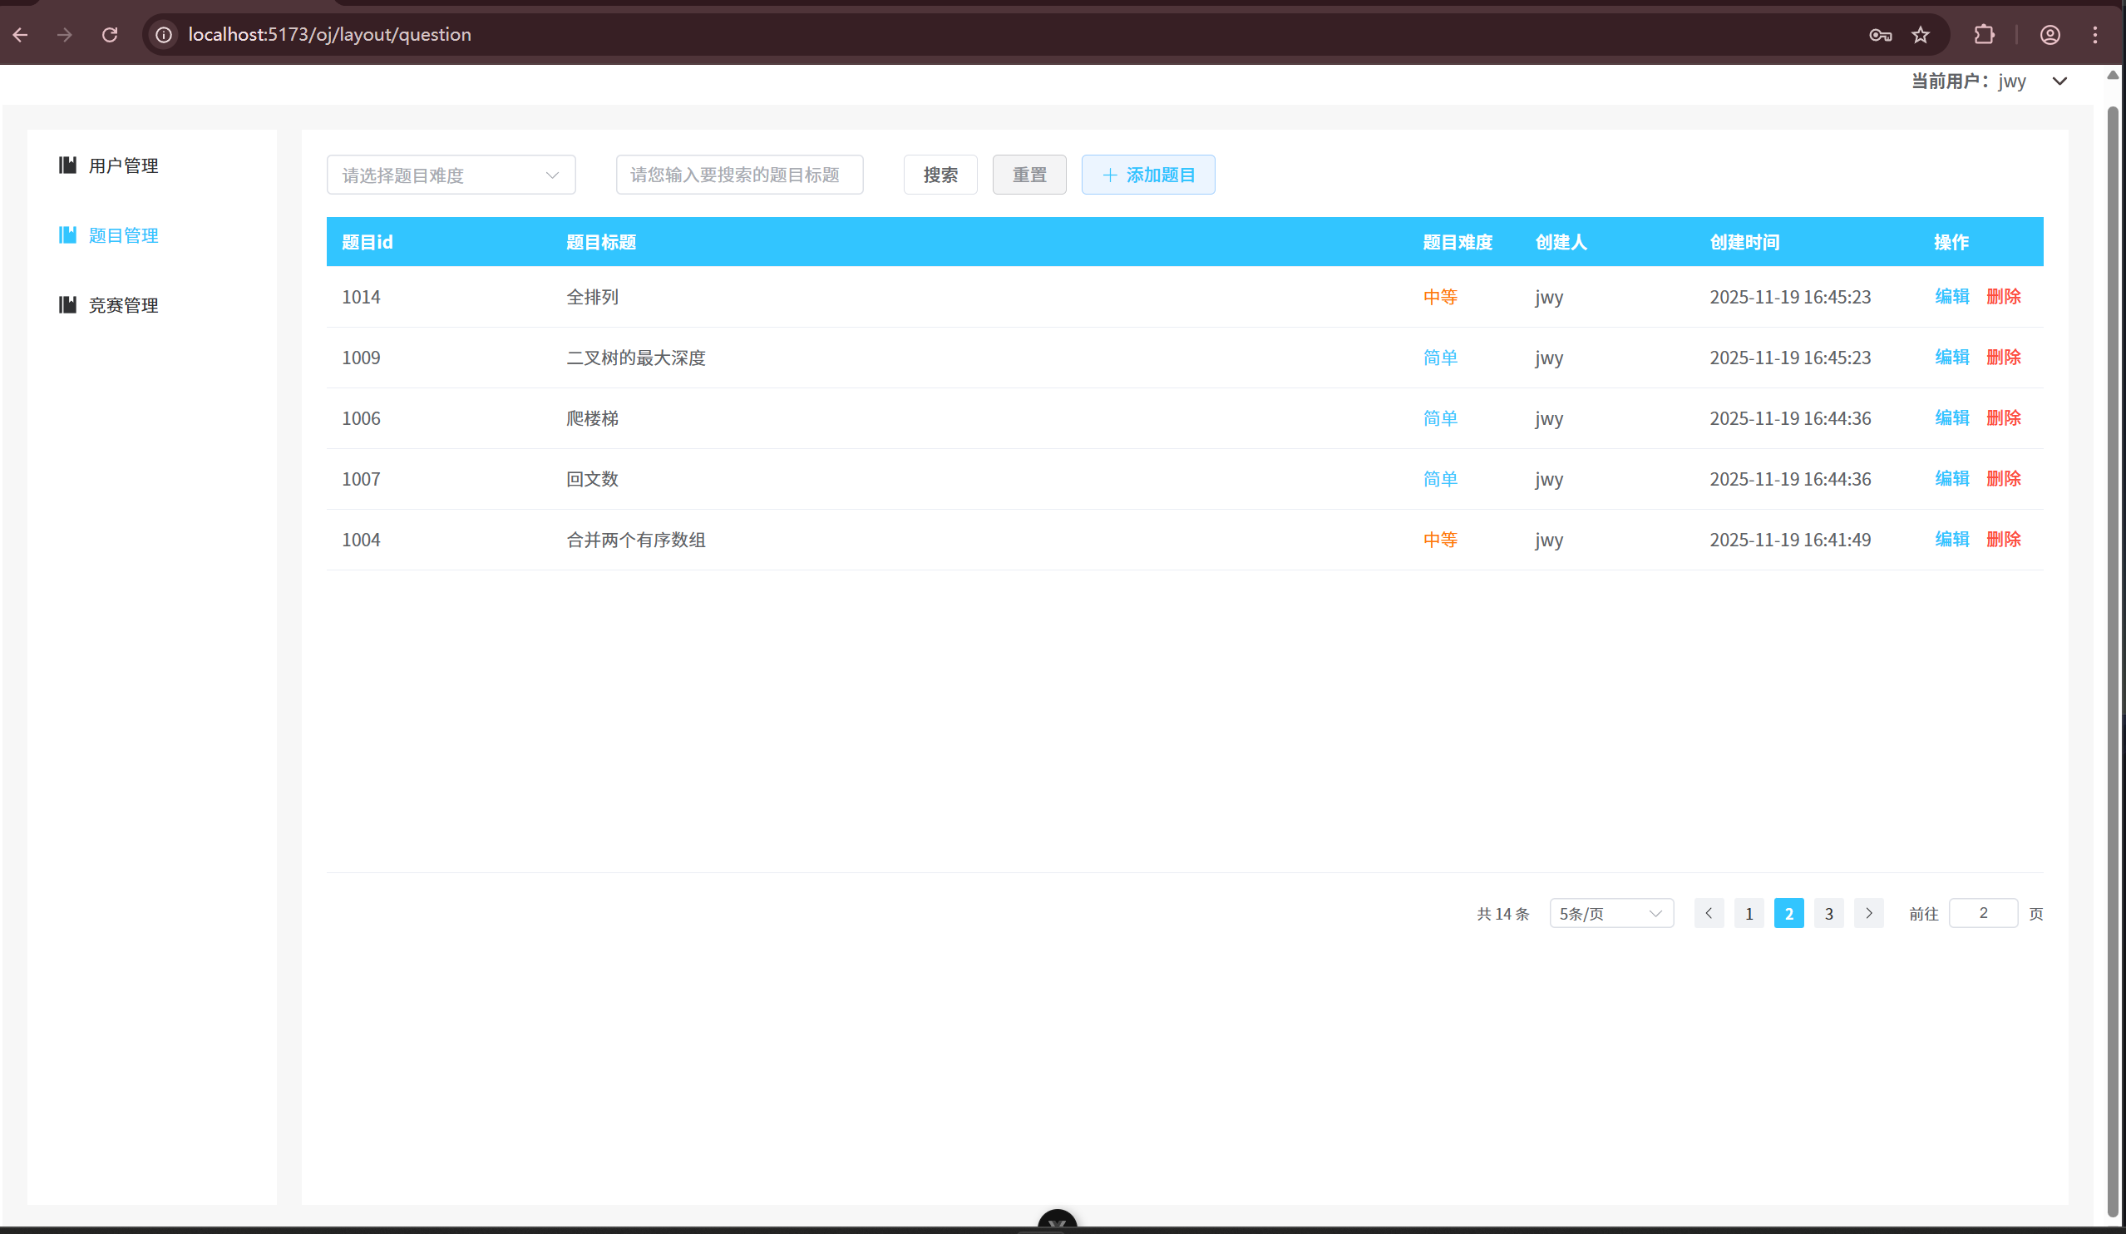Click the browser page reload icon
Image resolution: width=2126 pixels, height=1234 pixels.
coord(109,35)
